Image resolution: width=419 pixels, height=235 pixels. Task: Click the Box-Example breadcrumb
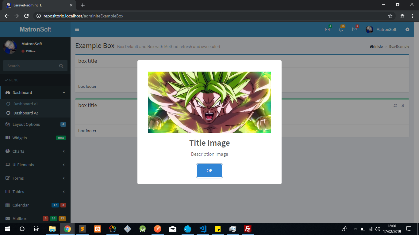pyautogui.click(x=399, y=47)
